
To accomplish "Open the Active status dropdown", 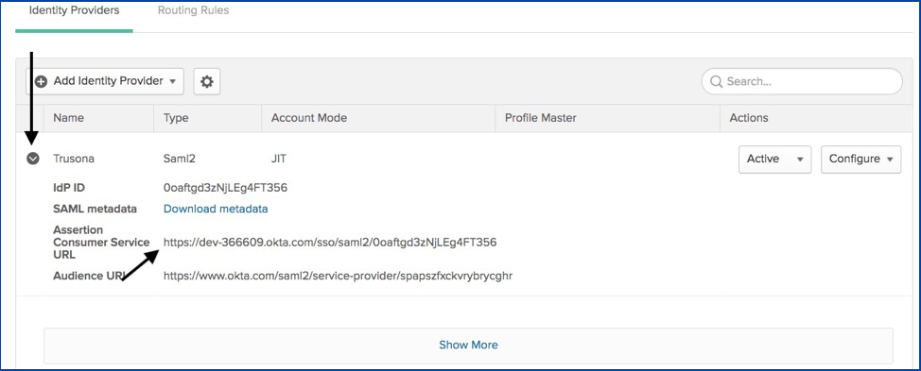I will (x=774, y=159).
